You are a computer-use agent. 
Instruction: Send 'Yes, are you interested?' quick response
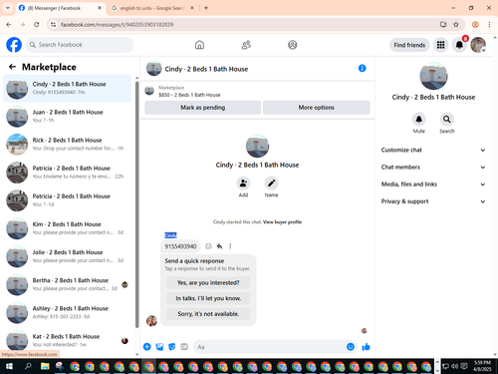pos(208,283)
